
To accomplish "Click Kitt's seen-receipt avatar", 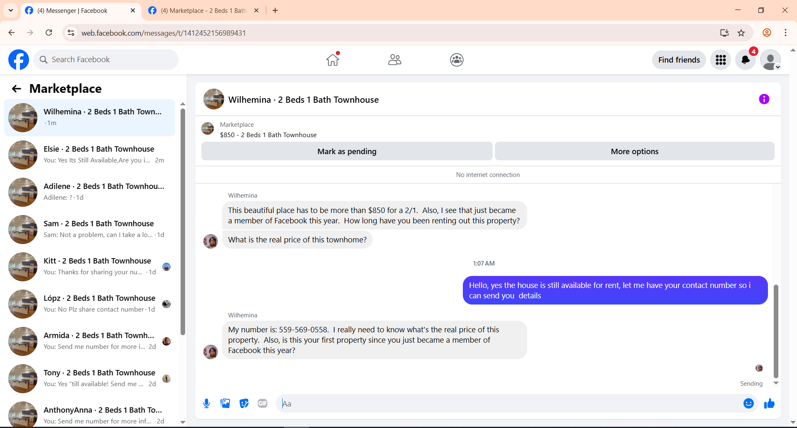I will 166,267.
